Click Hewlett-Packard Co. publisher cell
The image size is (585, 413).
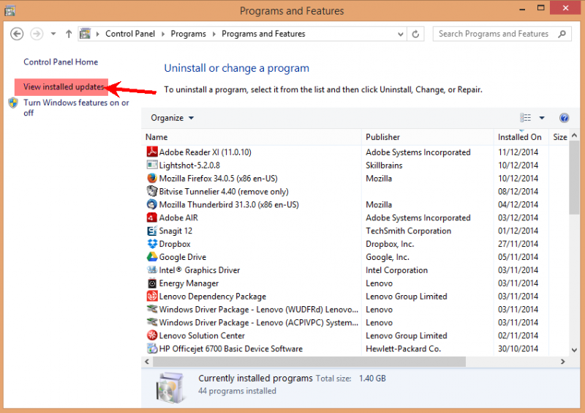[x=404, y=349]
